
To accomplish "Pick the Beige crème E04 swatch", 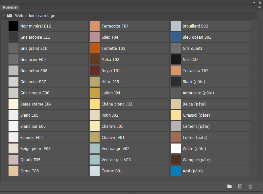I will click(x=13, y=104).
